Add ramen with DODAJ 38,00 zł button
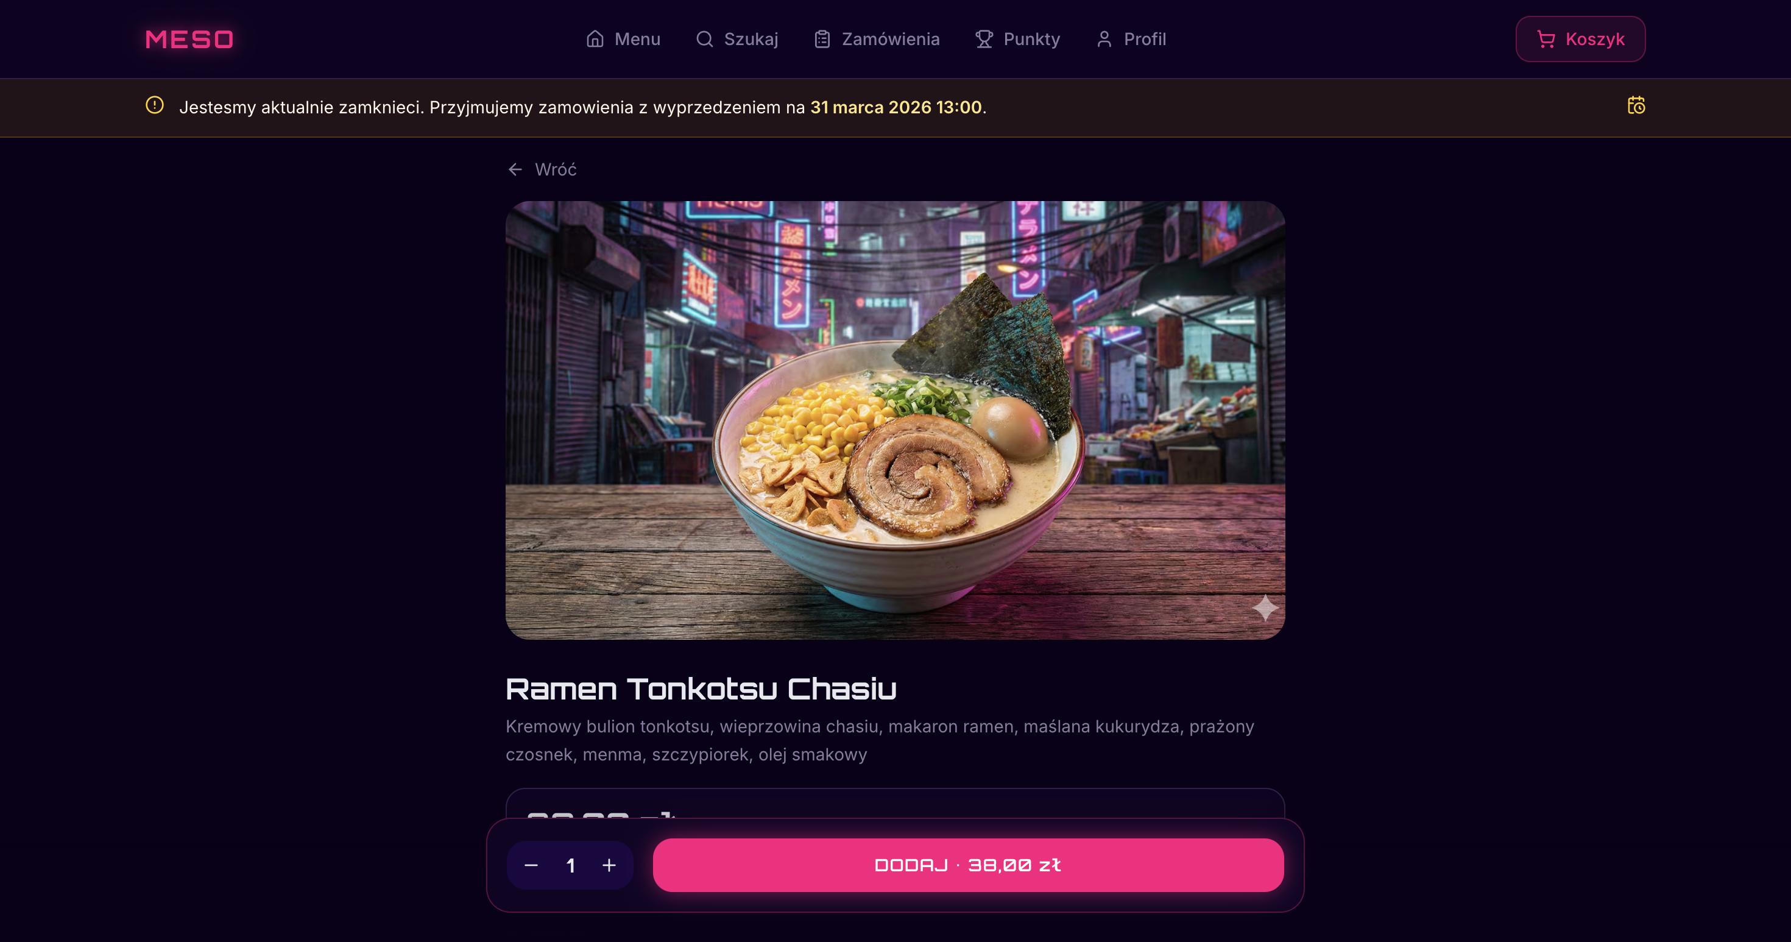Screen dimensions: 1791x942 [968, 865]
